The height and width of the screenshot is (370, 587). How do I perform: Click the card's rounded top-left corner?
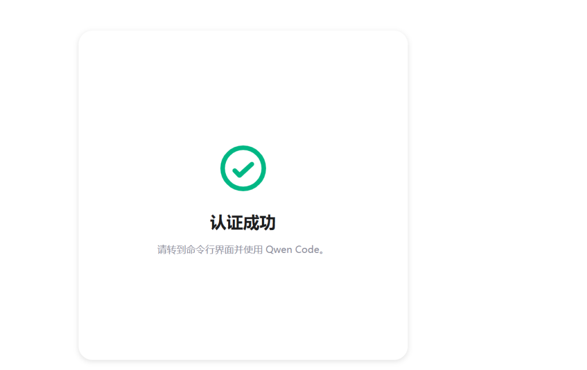(84, 36)
